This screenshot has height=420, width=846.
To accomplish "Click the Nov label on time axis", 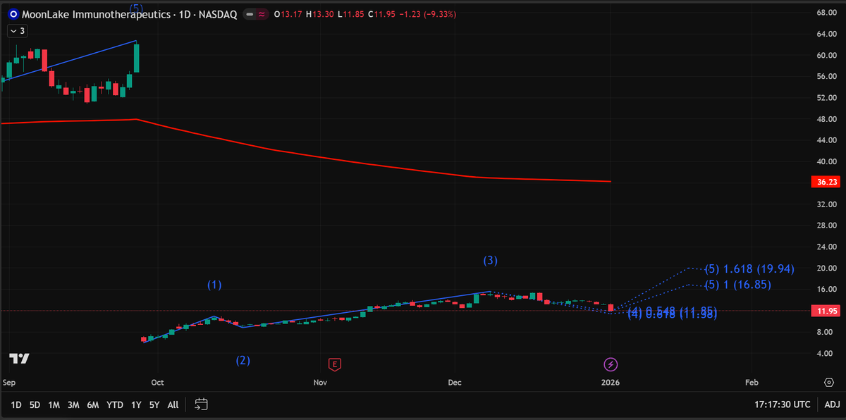I will (x=321, y=383).
